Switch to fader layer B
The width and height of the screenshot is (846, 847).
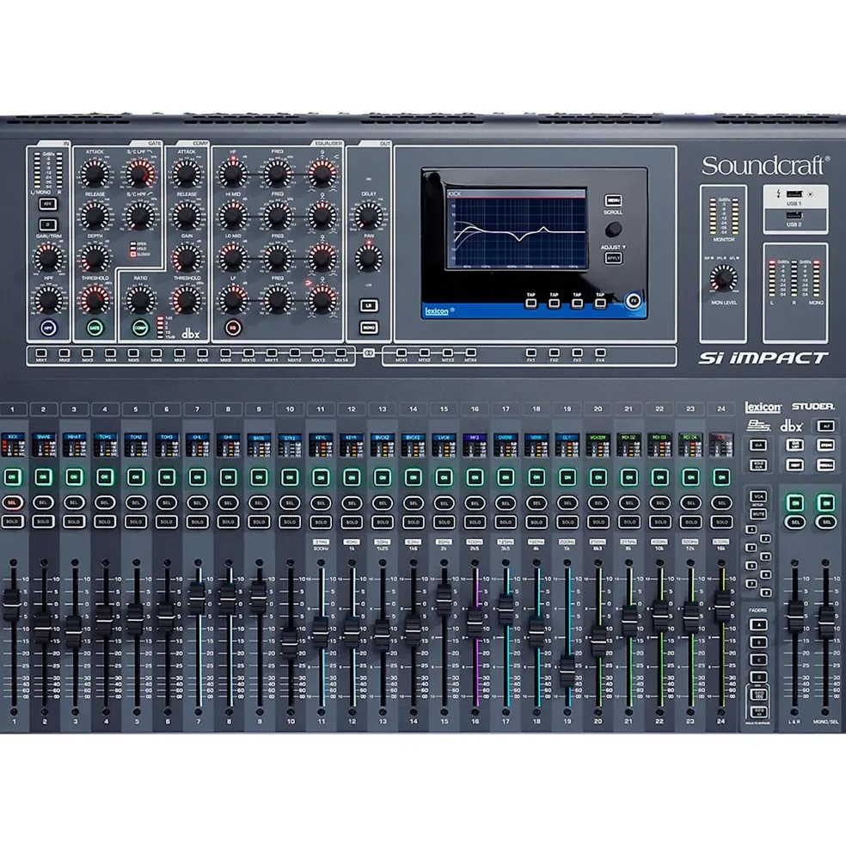coord(758,643)
